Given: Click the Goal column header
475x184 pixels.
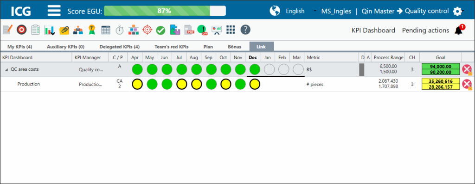Looking at the screenshot, I should pyautogui.click(x=441, y=57).
